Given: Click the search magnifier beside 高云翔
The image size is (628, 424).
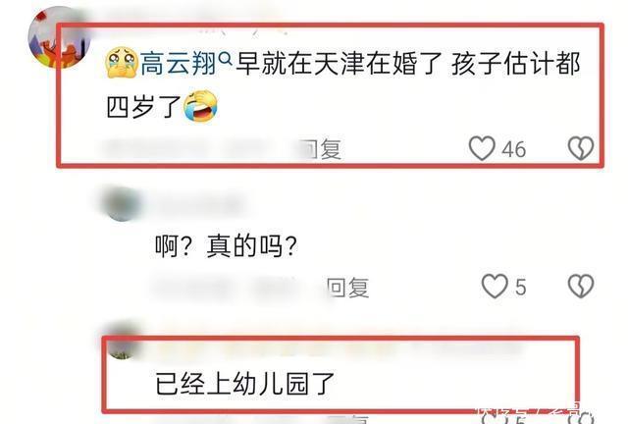Looking at the screenshot, I should [x=226, y=60].
